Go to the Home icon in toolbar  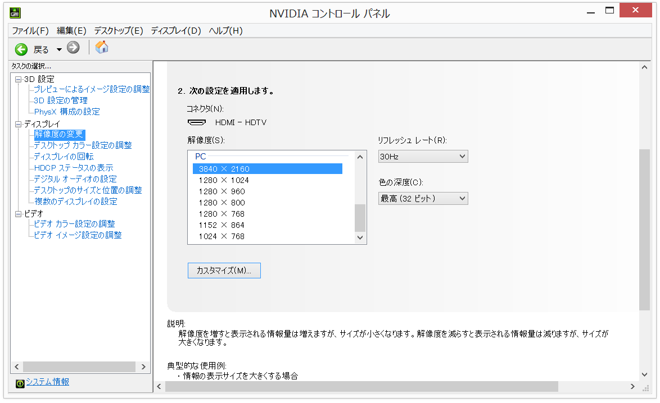pos(101,48)
